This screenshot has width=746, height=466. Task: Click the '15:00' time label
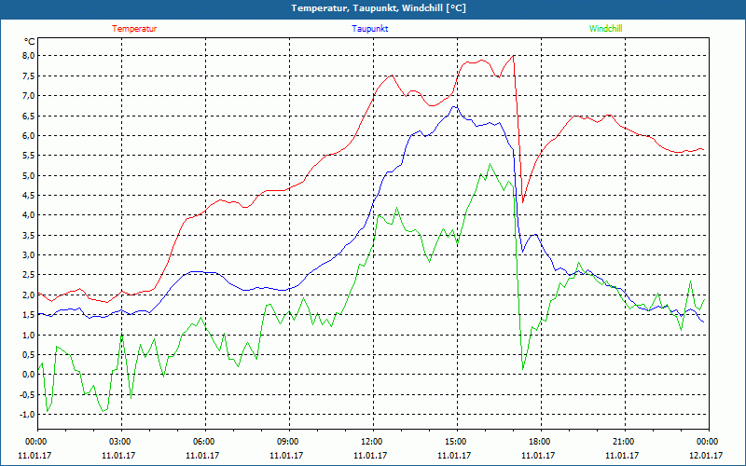[x=457, y=442]
